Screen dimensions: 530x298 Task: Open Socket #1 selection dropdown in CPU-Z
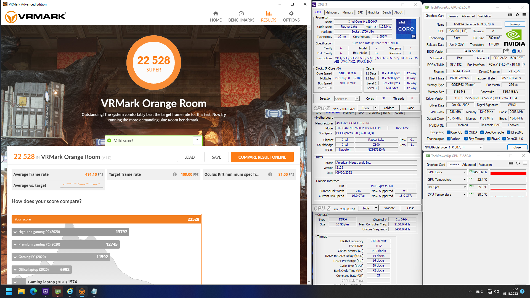347,99
